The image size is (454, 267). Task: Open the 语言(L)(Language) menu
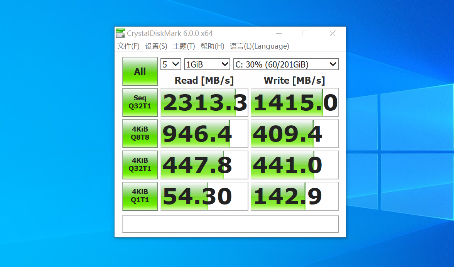tap(260, 46)
